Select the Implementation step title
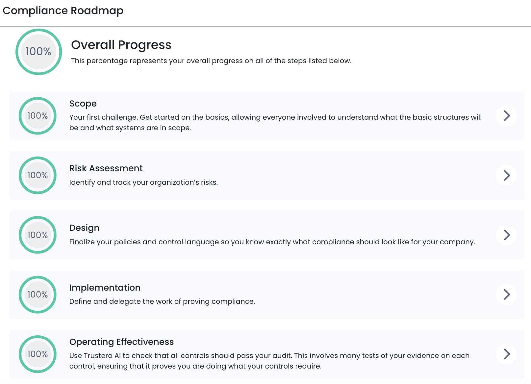 point(105,288)
